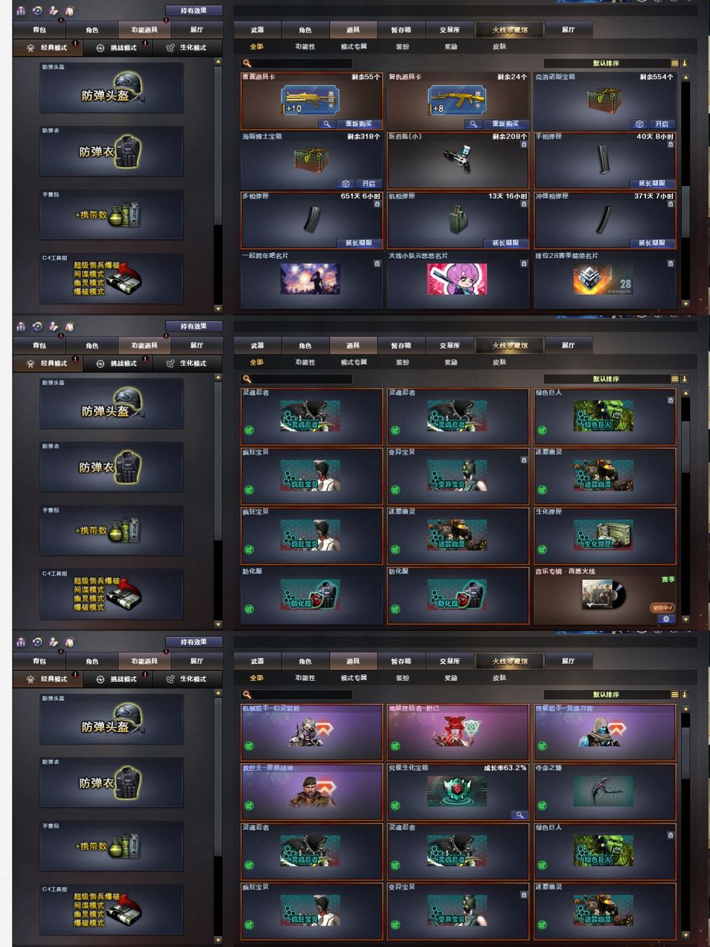Toggle green equip check on 夺命之镰 item
The width and height of the screenshot is (710, 947).
point(542,806)
